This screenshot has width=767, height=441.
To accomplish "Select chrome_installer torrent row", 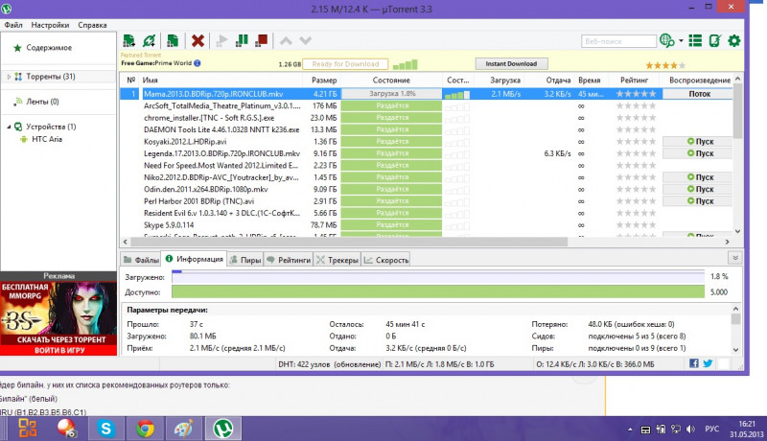I will tap(426, 118).
